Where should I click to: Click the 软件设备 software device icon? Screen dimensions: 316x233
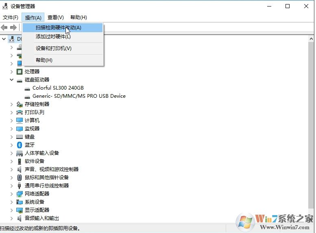tap(20, 161)
